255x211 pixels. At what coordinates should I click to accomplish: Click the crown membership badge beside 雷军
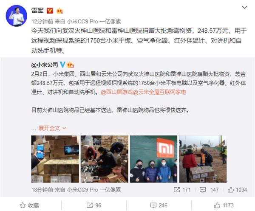(59, 11)
